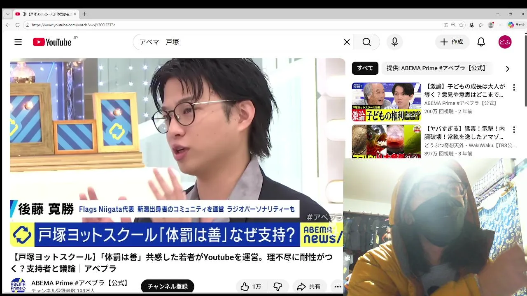Open the media playback control icon
Screen dimensions: 527x296
click(471, 25)
